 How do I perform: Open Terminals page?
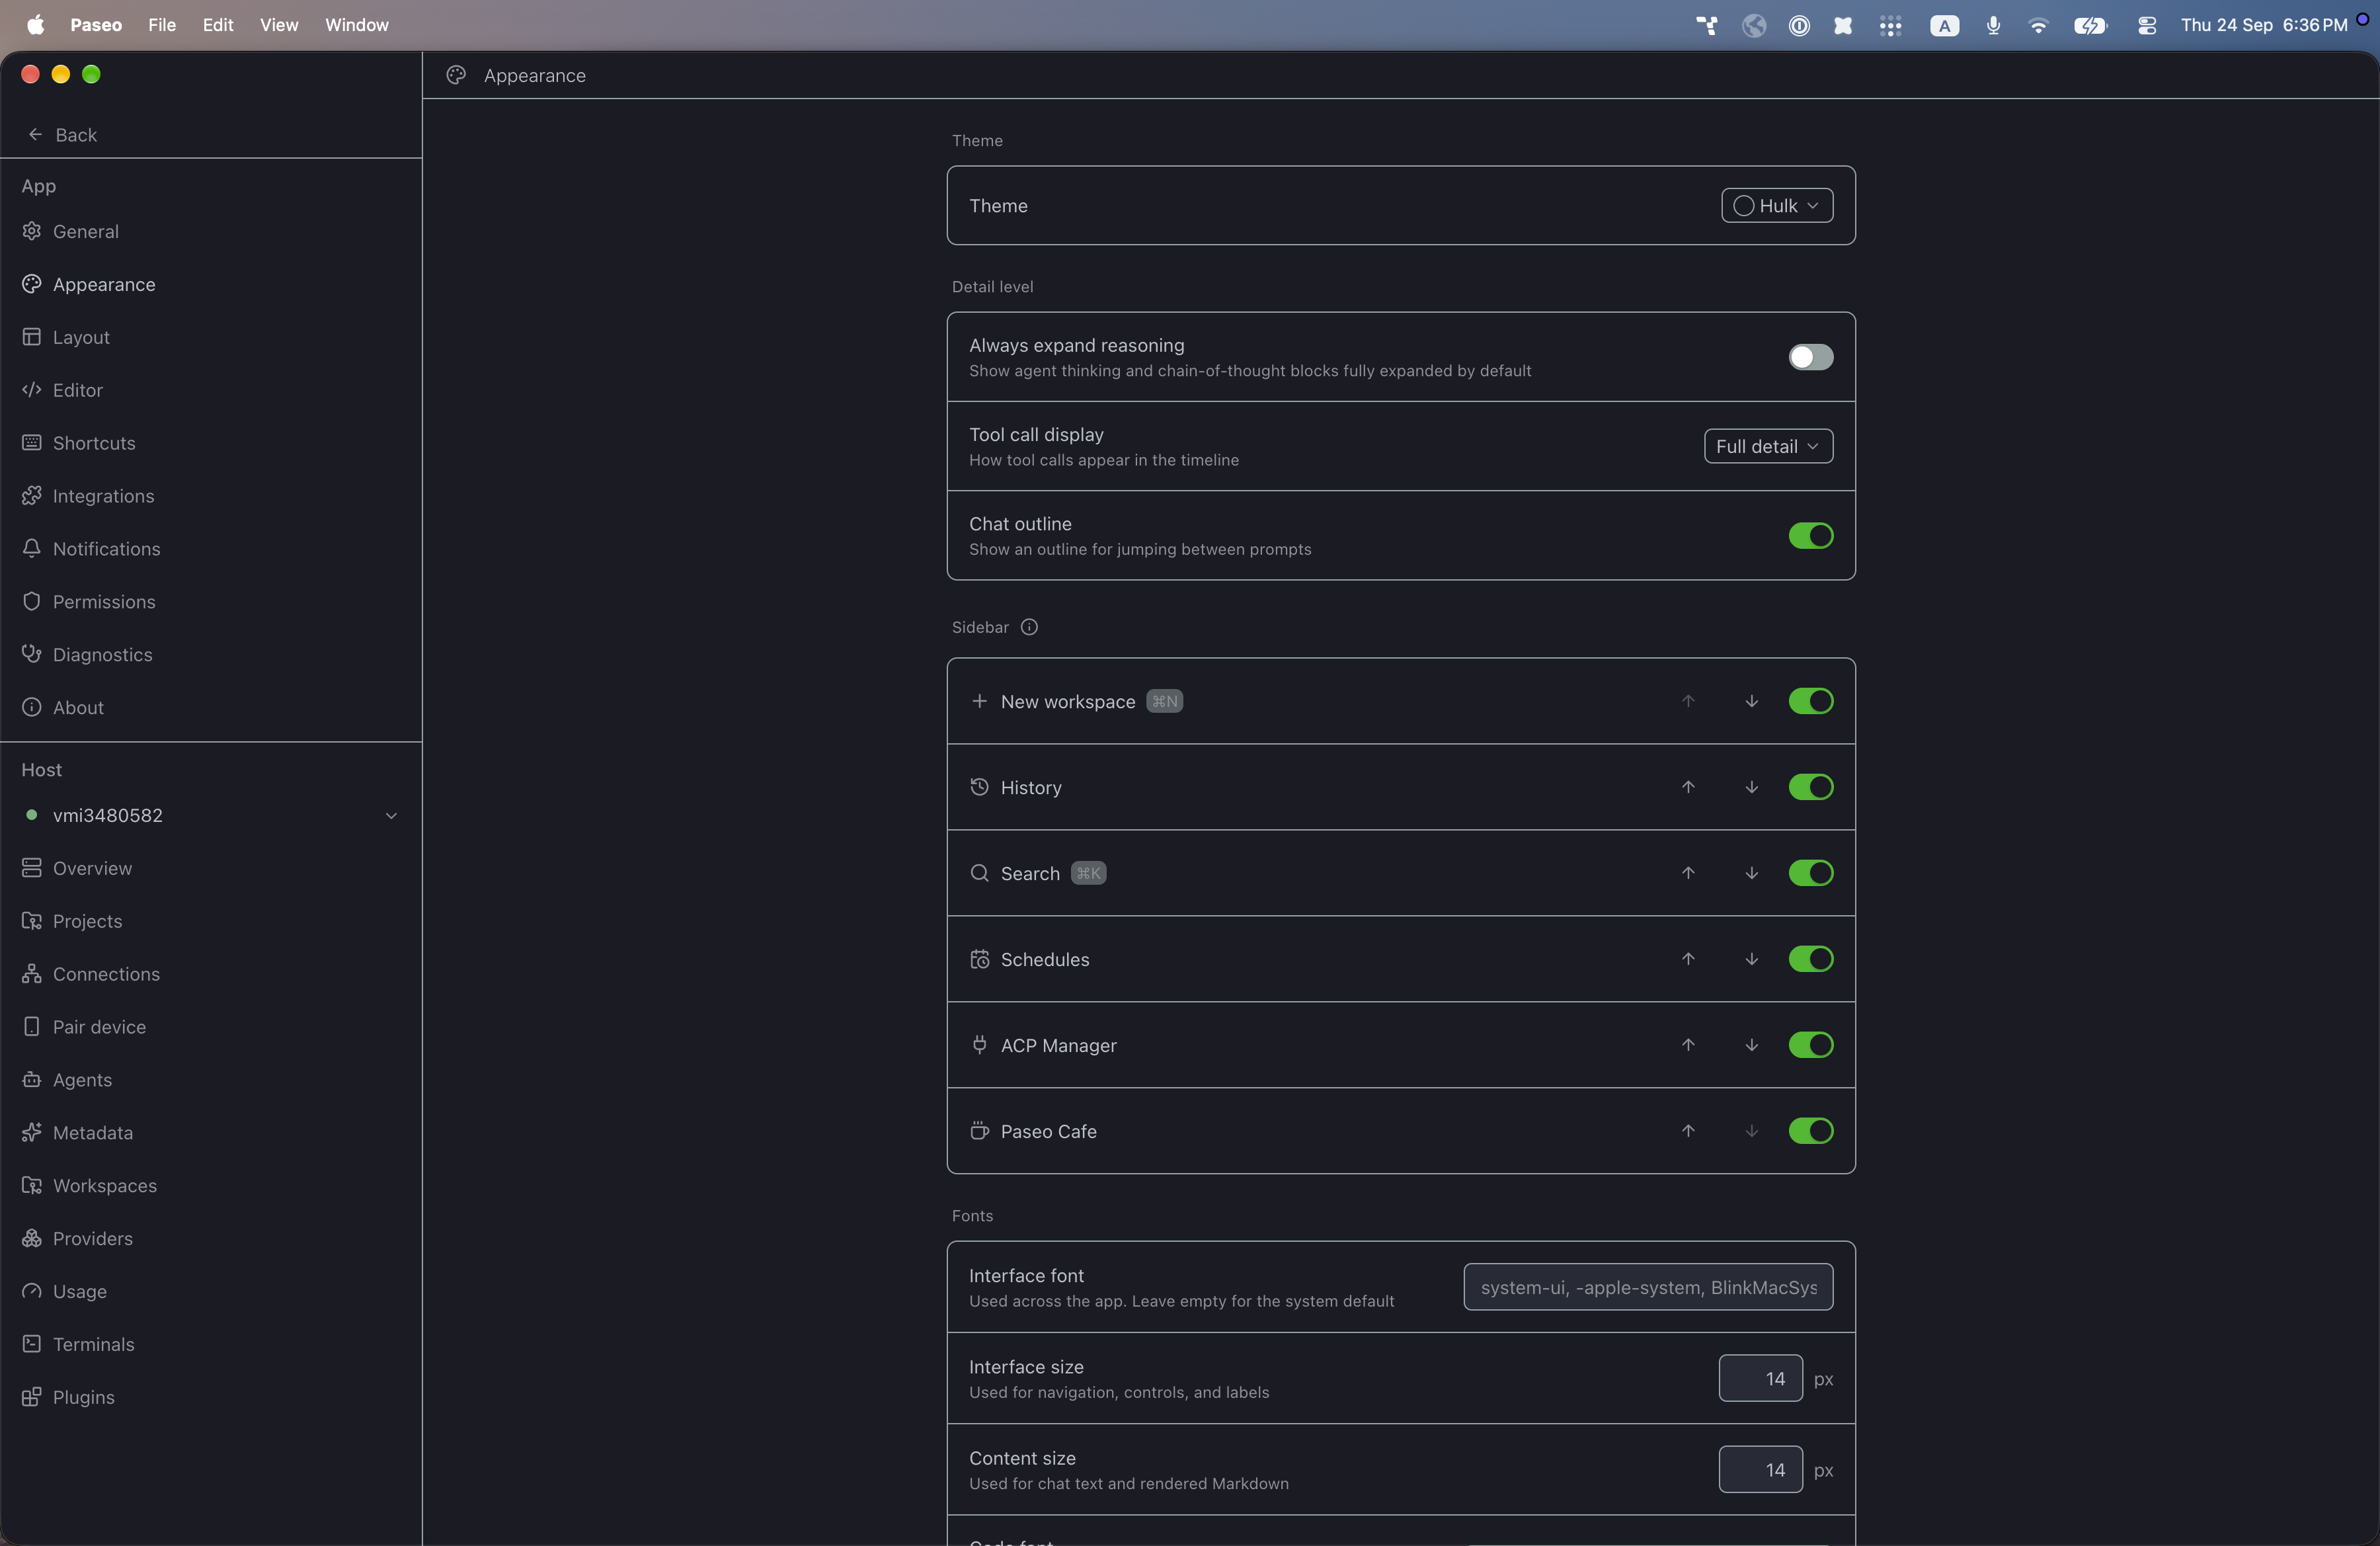tap(78, 1345)
